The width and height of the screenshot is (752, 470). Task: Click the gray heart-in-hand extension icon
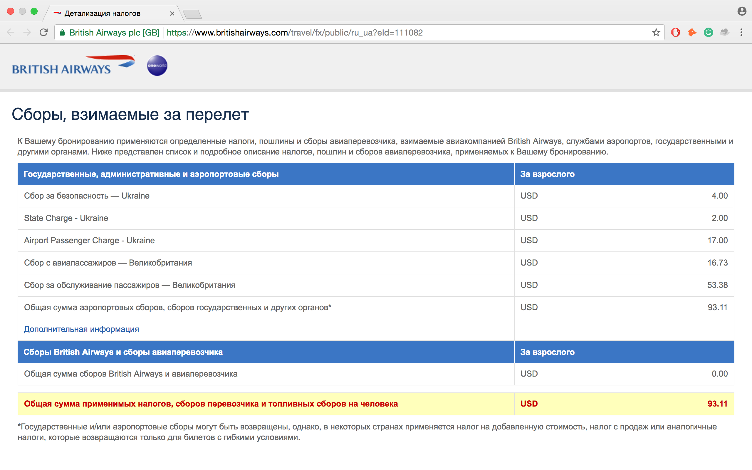click(725, 32)
